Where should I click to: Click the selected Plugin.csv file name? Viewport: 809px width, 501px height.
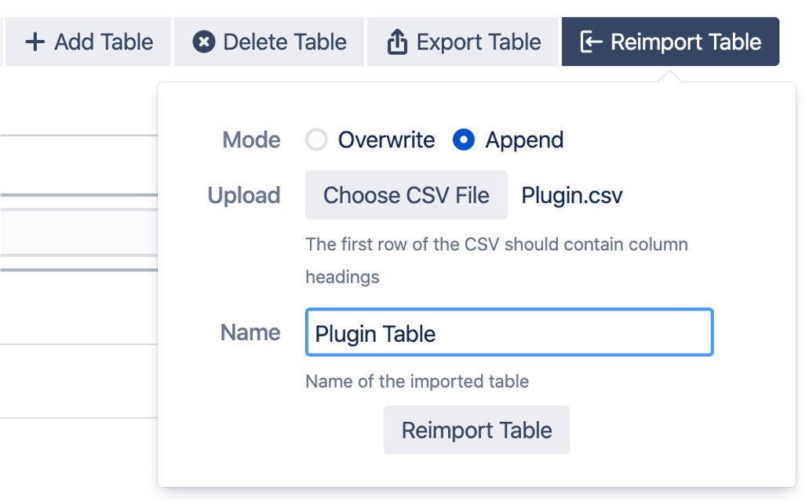tap(572, 195)
